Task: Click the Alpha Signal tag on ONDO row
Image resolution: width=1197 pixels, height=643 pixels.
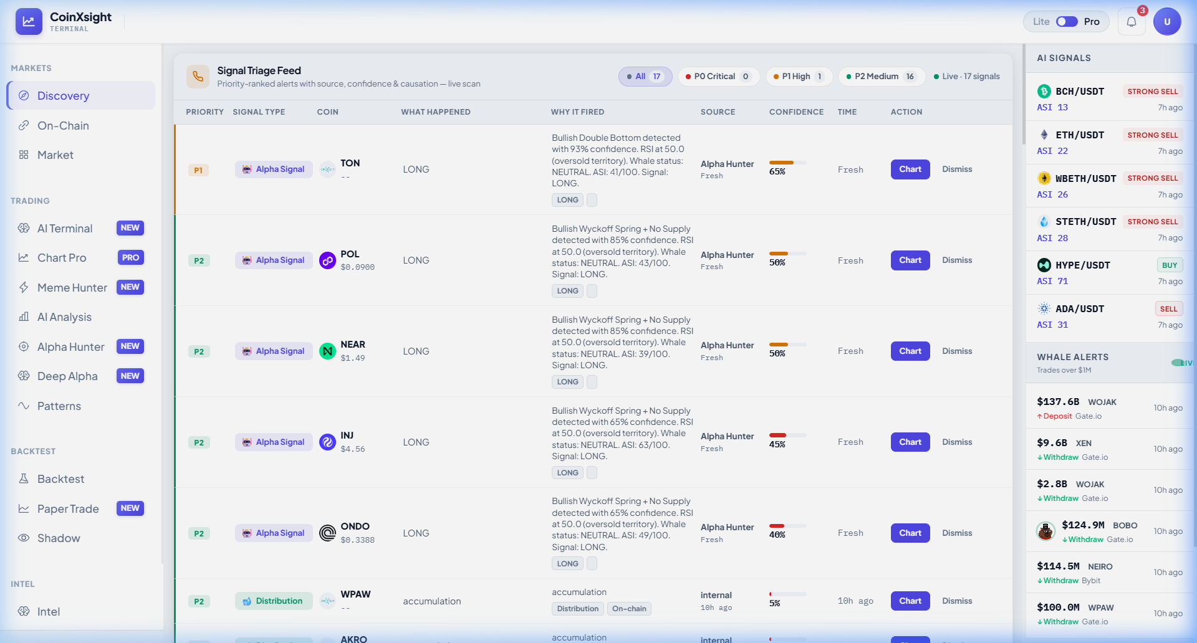Action: [x=274, y=533]
